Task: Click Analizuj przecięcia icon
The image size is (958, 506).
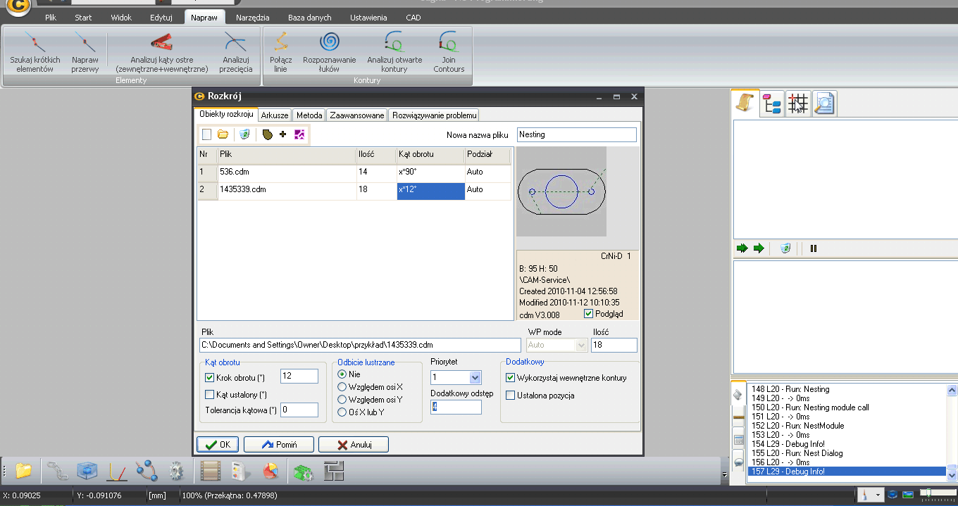Action: coord(235,52)
